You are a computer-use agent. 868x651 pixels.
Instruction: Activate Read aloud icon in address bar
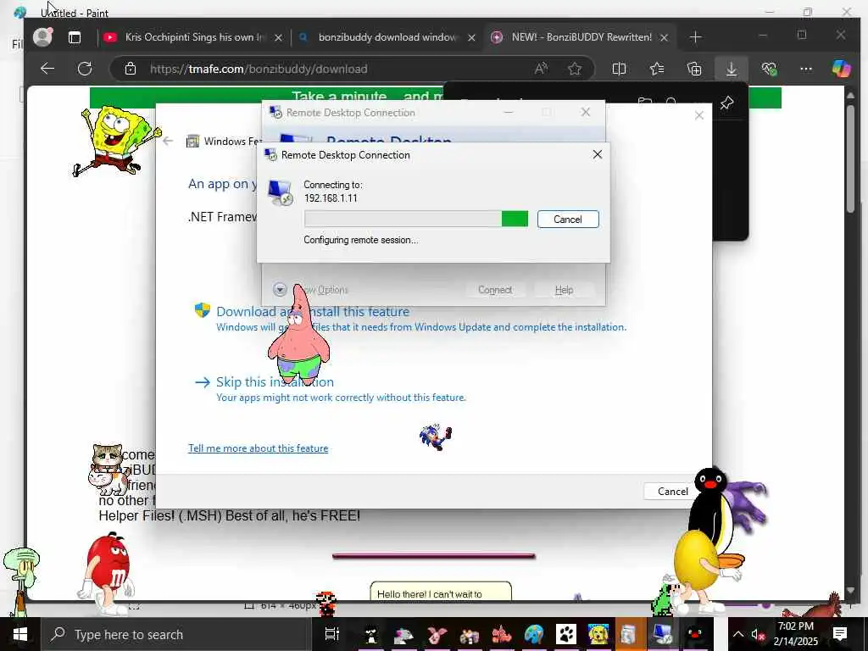click(541, 69)
